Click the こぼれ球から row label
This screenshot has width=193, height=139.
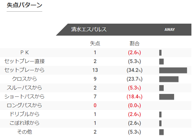(25, 123)
